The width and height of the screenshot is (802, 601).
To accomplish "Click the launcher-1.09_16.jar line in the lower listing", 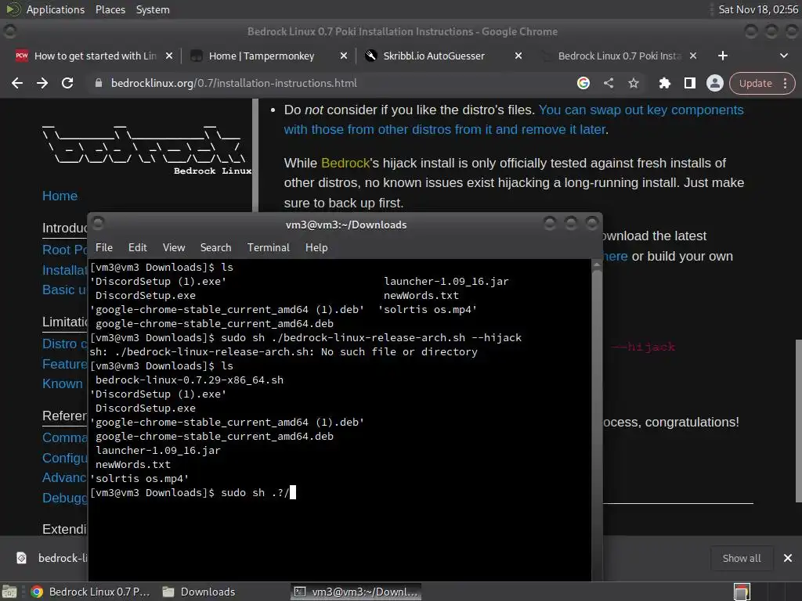I will pyautogui.click(x=157, y=450).
